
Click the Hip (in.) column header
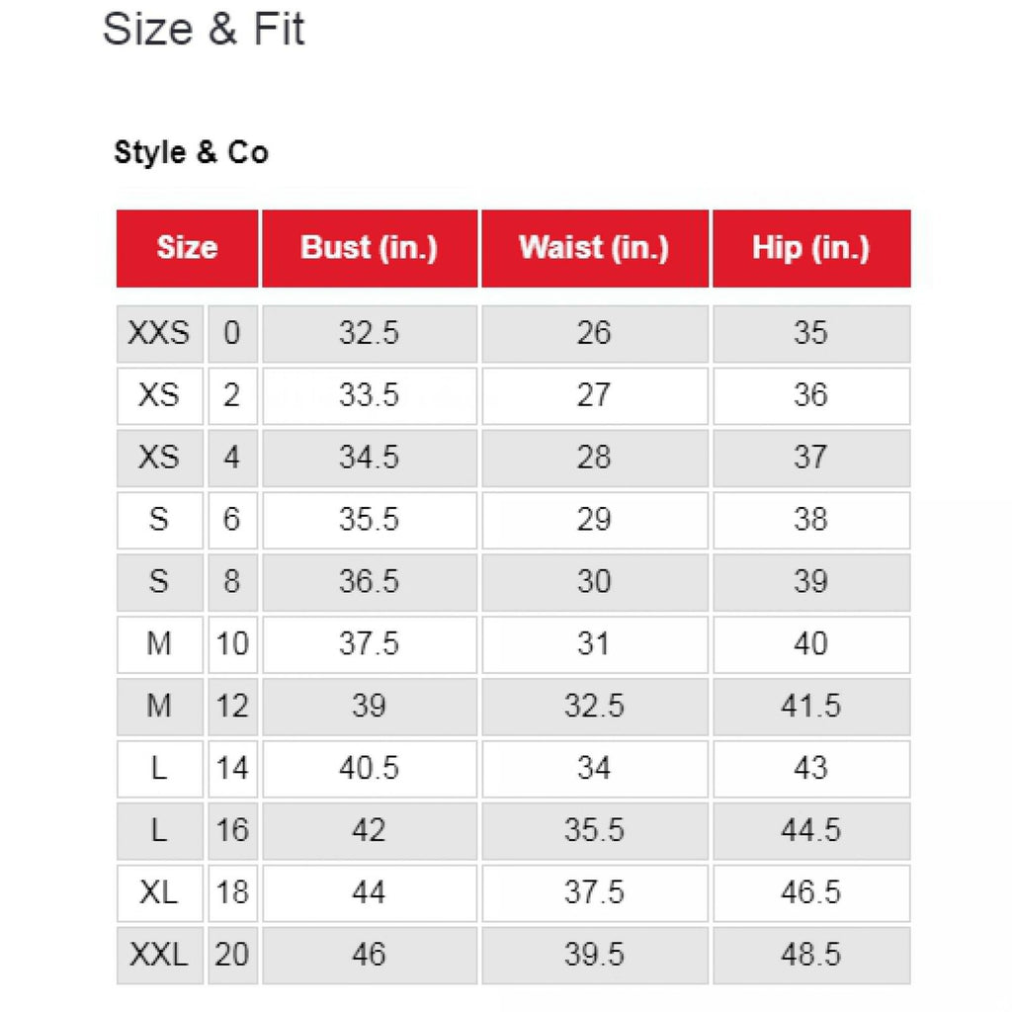(x=810, y=247)
